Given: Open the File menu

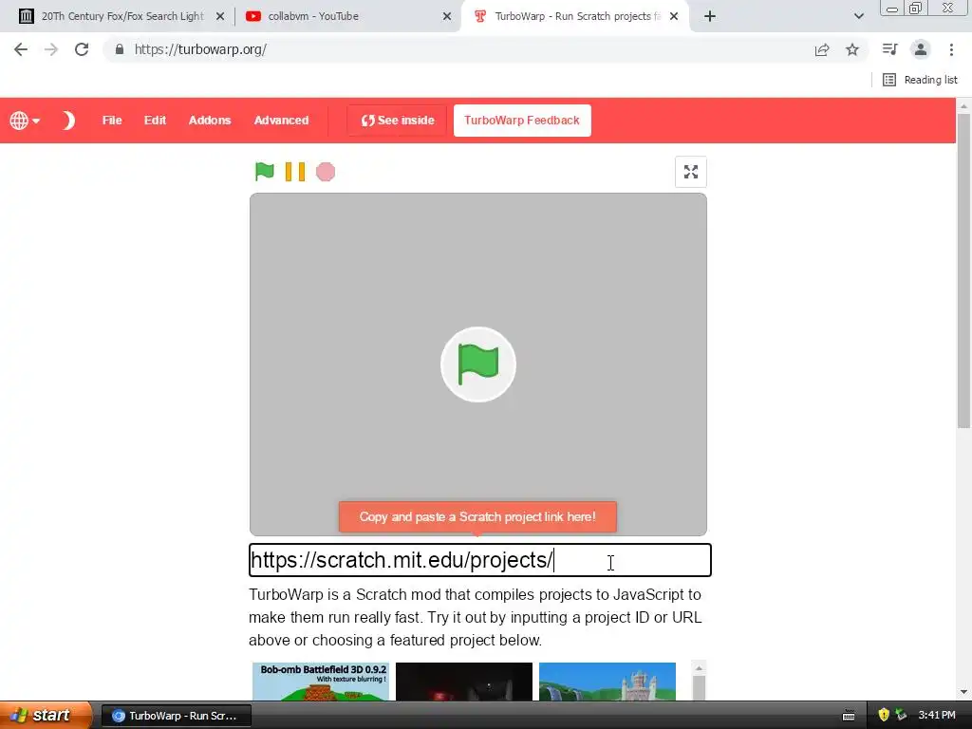Looking at the screenshot, I should coord(112,121).
